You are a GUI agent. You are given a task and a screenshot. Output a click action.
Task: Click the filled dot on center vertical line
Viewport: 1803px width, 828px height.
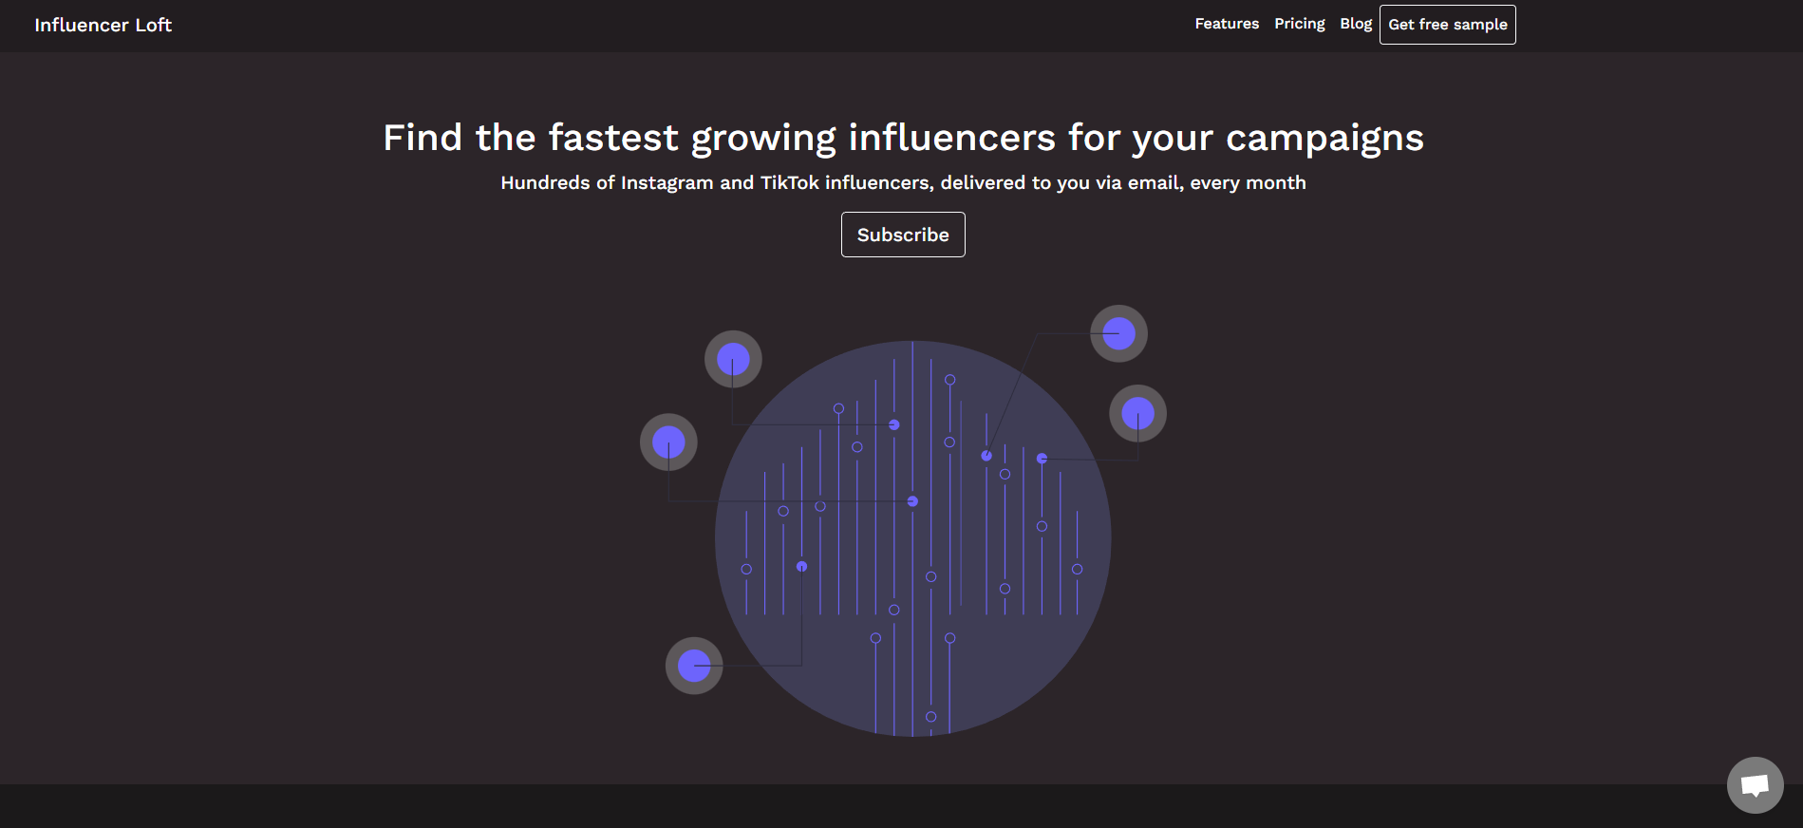pyautogui.click(x=912, y=501)
